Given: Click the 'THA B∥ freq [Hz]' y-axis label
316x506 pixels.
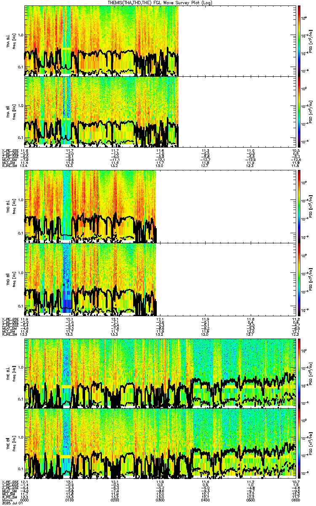Looking at the screenshot, I should (x=11, y=111).
